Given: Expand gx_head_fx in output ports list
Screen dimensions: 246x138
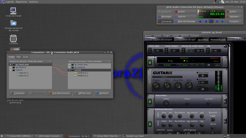Looking at the screenshot, I should (x=10, y=67).
